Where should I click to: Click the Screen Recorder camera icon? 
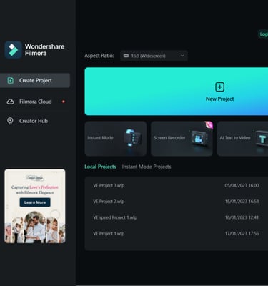point(199,138)
